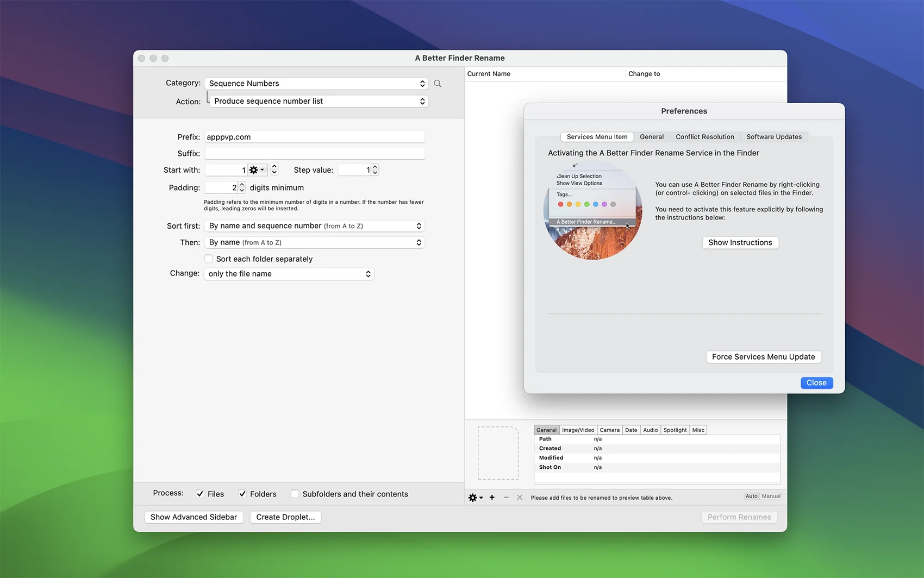The height and width of the screenshot is (578, 924).
Task: Enable Subfolders and their contents
Action: point(295,494)
